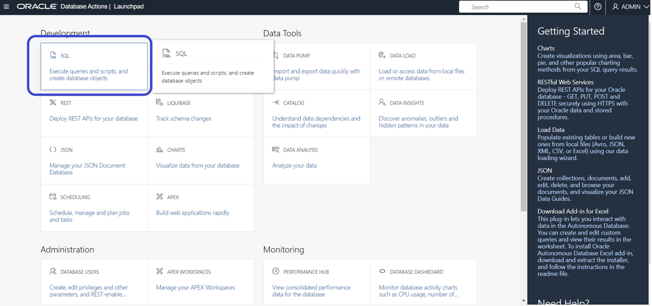Image resolution: width=652 pixels, height=306 pixels.
Task: Open "Load or access data from local files"
Action: [421, 75]
